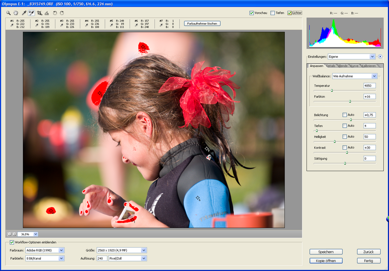
Task: Switch to the Details tab
Action: 331,66
